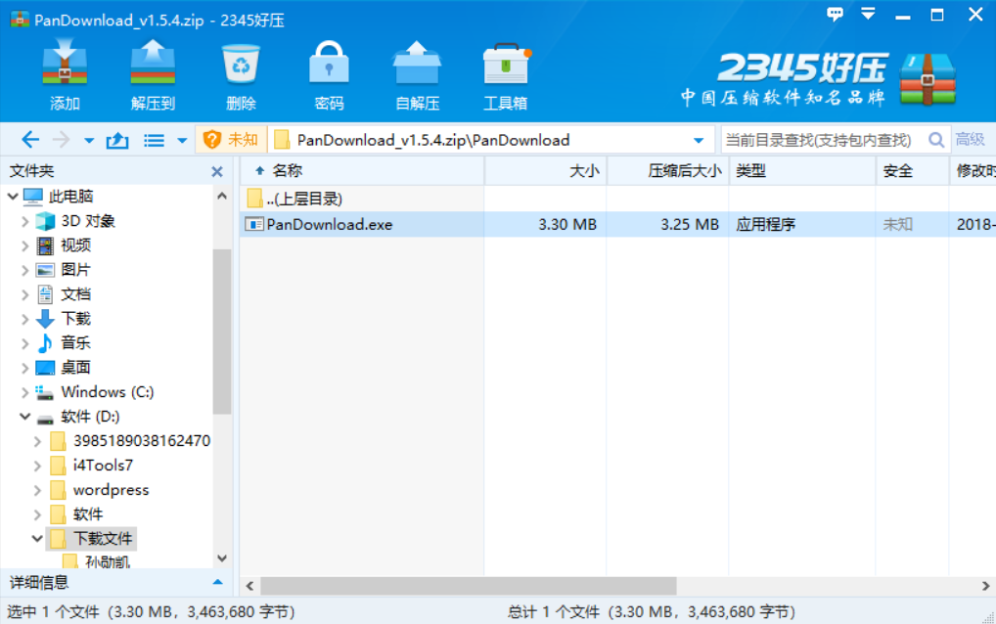Expand the address bar dropdown
Screen dimensions: 996x624
point(699,140)
